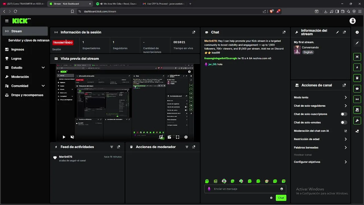
Task: Unmute the stream preview audio
Action: tap(72, 137)
